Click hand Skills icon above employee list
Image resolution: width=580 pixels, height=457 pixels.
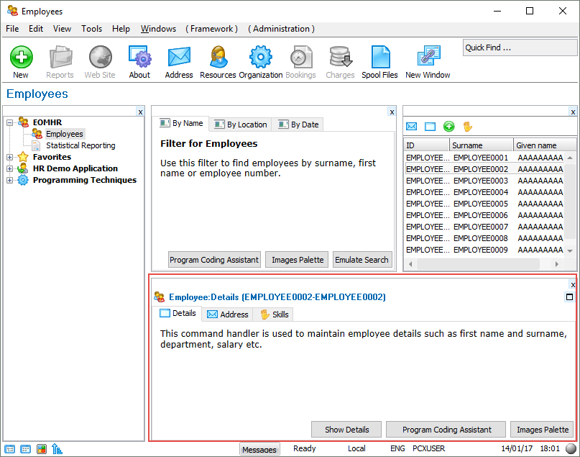(467, 127)
